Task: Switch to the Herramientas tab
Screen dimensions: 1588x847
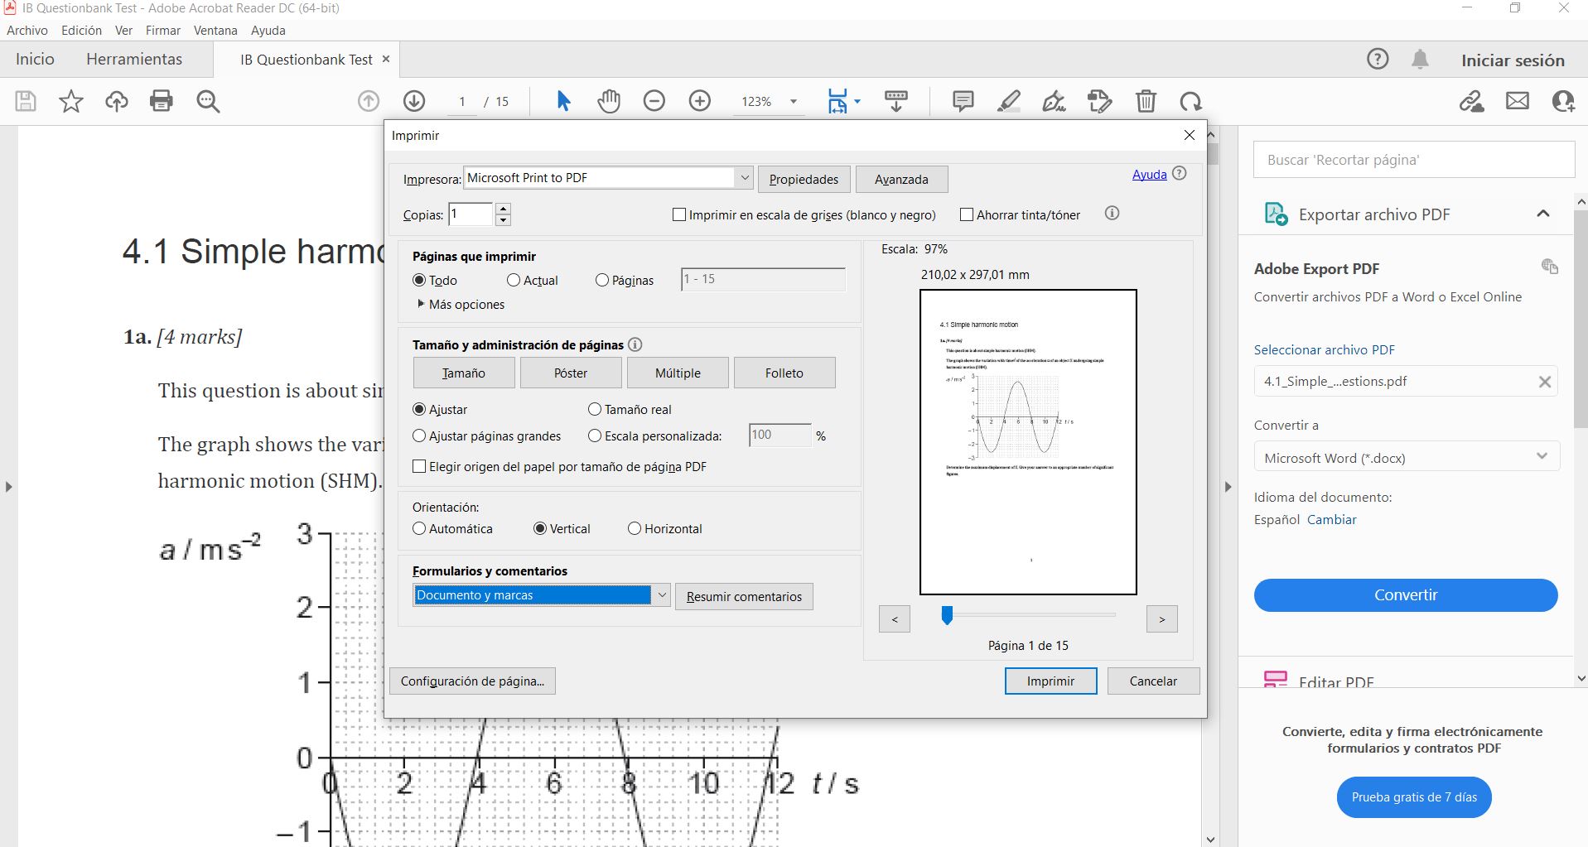Action: [134, 60]
